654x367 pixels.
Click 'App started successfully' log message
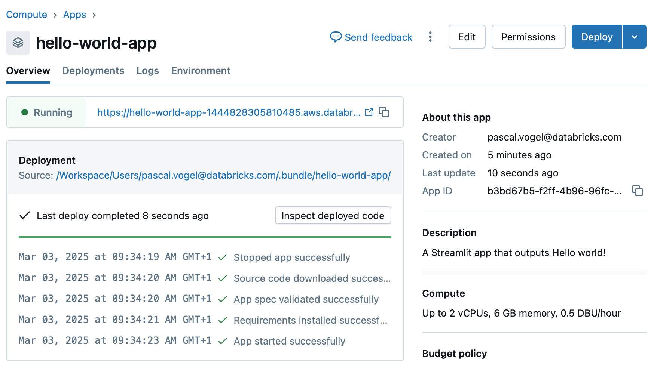290,341
